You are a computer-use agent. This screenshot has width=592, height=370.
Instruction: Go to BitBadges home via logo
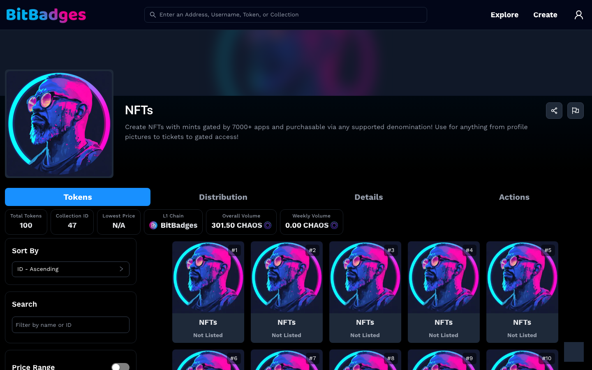pyautogui.click(x=46, y=15)
